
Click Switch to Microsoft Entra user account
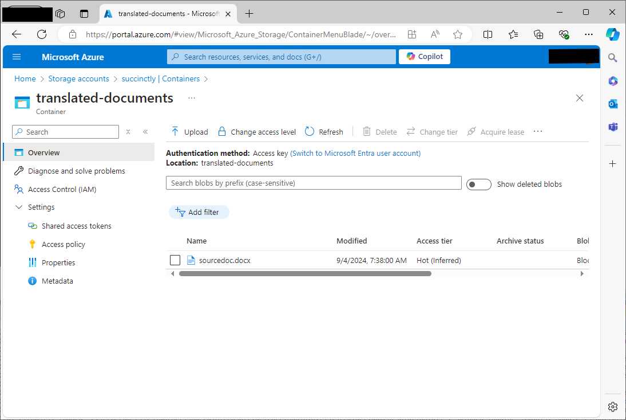355,153
